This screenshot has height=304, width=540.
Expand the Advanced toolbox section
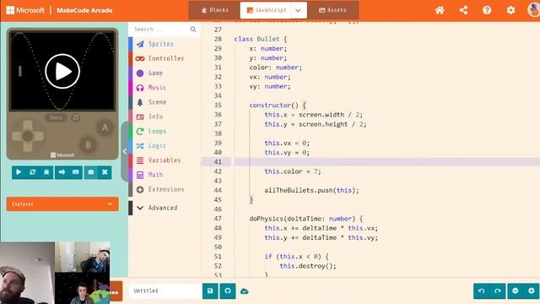click(x=165, y=208)
